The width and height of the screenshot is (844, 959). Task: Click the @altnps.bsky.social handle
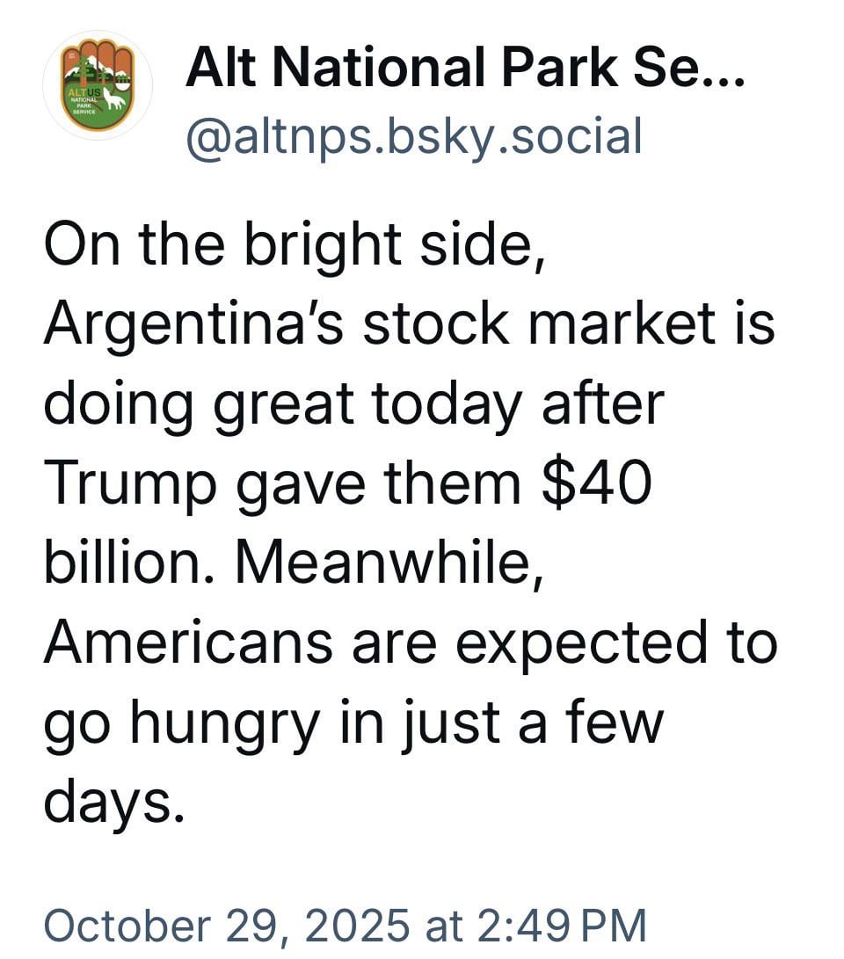point(413,136)
